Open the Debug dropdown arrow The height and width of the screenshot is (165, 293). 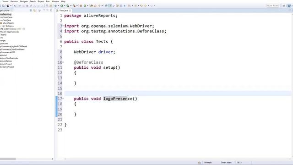[x=59, y=5]
